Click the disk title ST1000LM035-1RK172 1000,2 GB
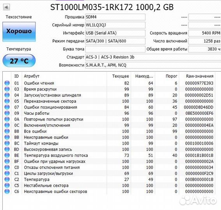This screenshot has height=210, width=221. click(x=112, y=7)
